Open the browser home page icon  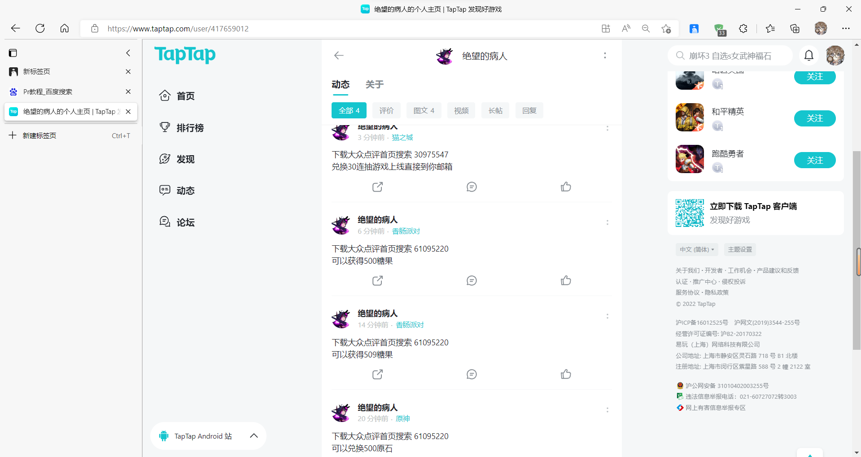65,28
